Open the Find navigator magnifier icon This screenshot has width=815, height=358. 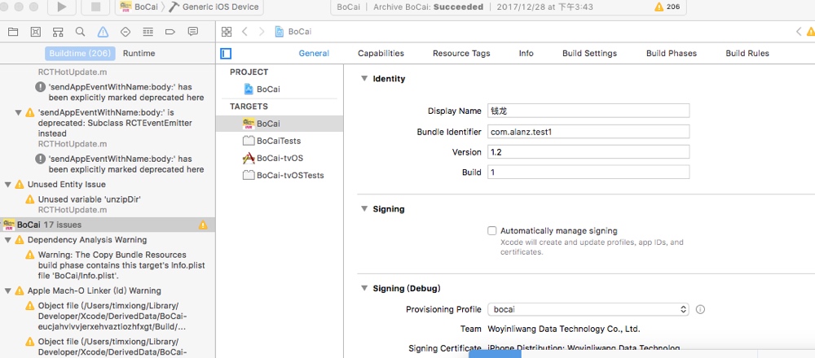[80, 32]
